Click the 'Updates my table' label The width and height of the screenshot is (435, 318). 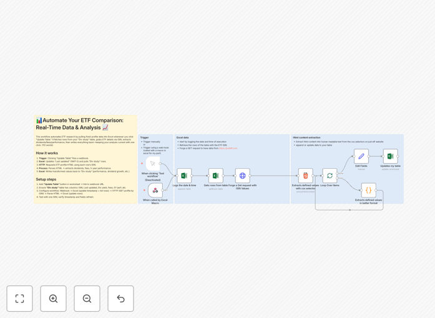(390, 166)
